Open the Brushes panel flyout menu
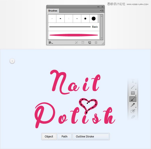The height and width of the screenshot is (149, 151). (102, 11)
